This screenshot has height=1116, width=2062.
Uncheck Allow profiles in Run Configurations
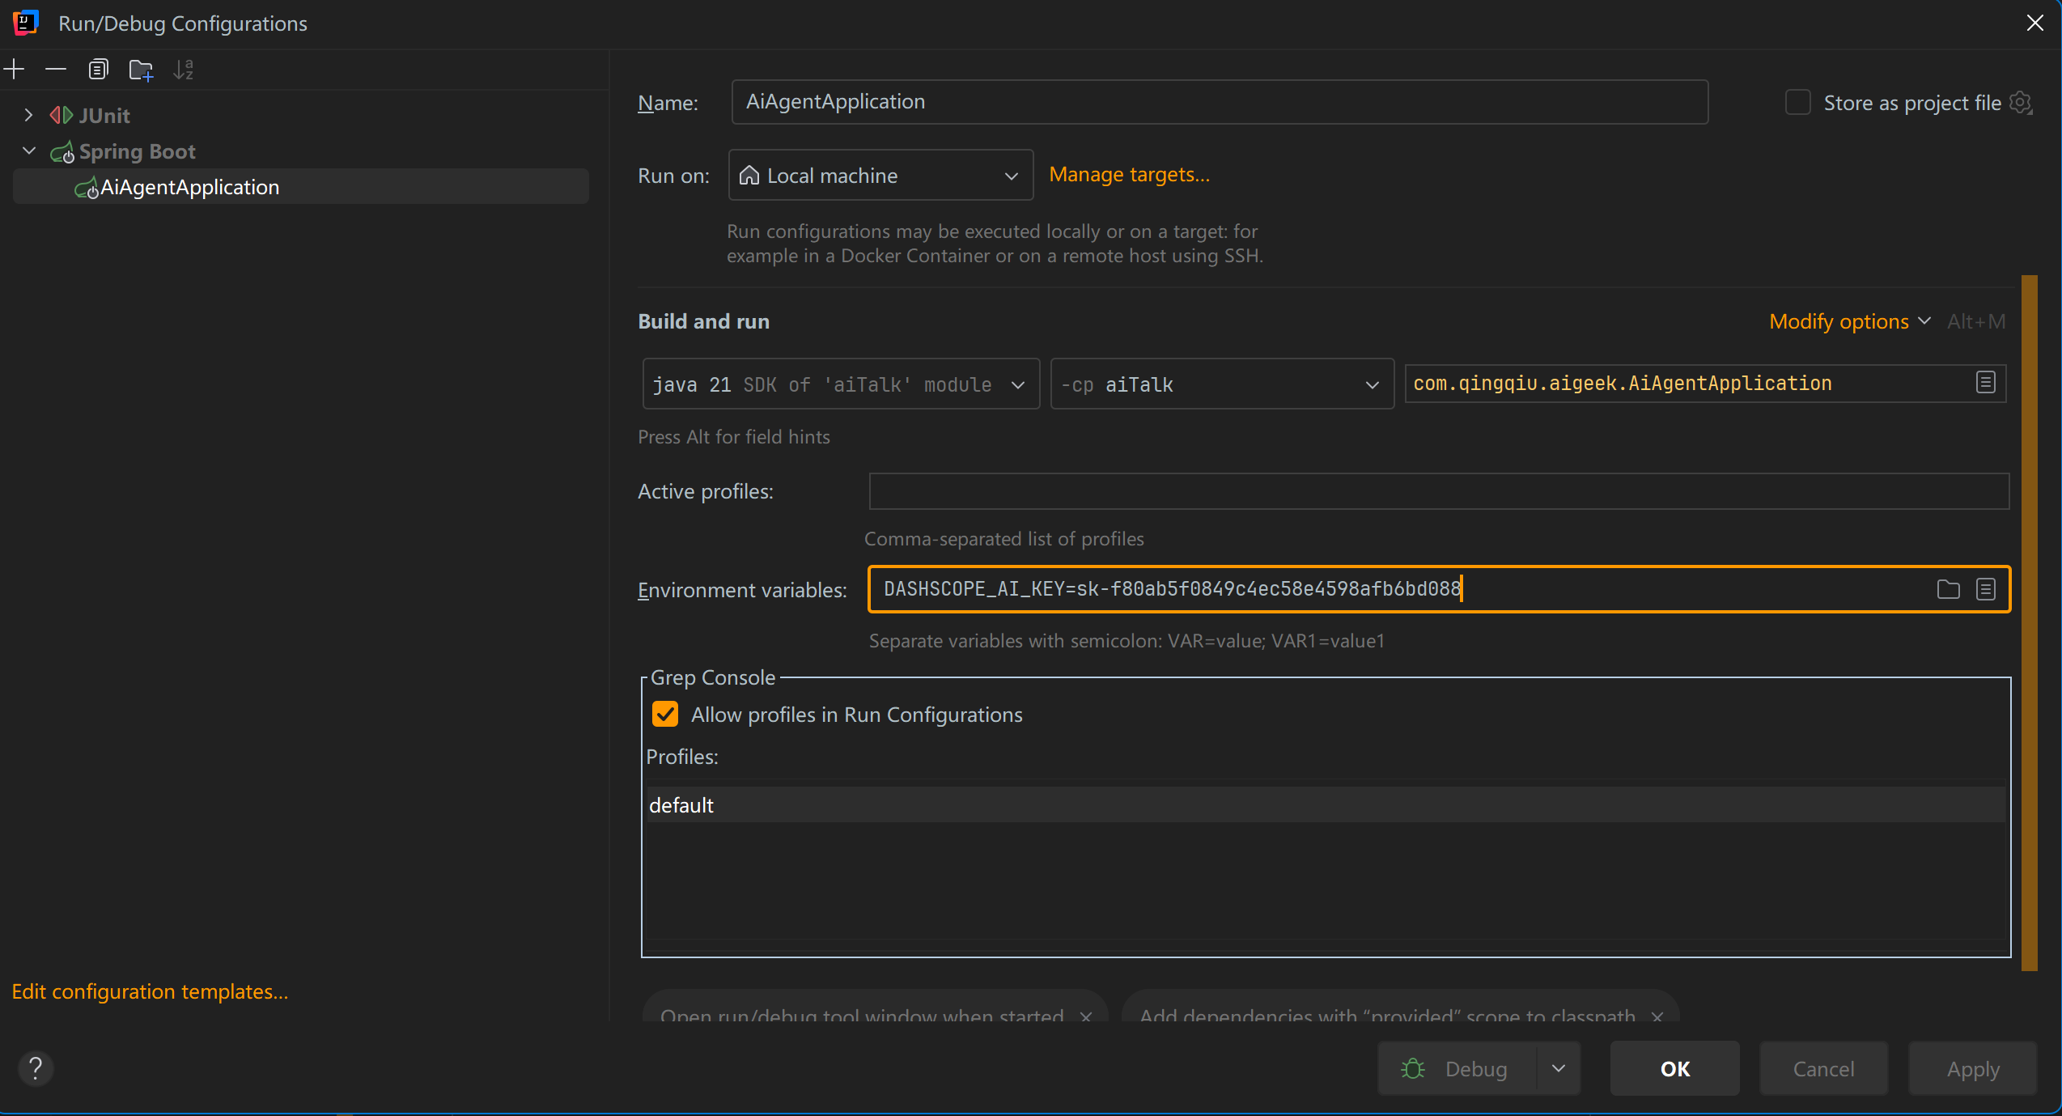665,715
